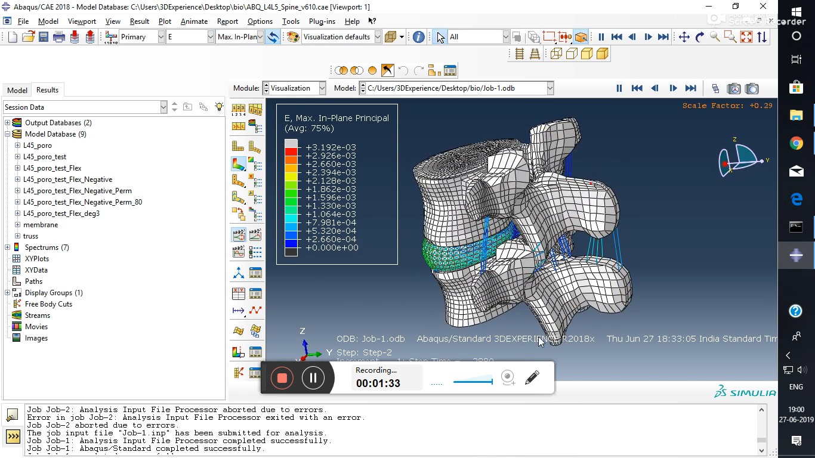Screen dimensions: 815x458
Task: Open the ODB file path field
Action: pyautogui.click(x=456, y=88)
